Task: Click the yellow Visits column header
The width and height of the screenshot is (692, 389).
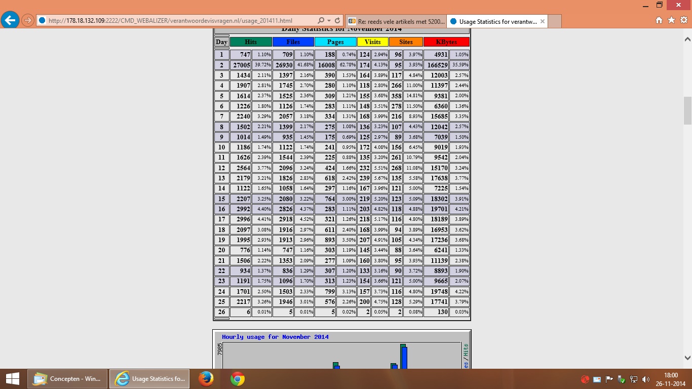Action: 373,42
